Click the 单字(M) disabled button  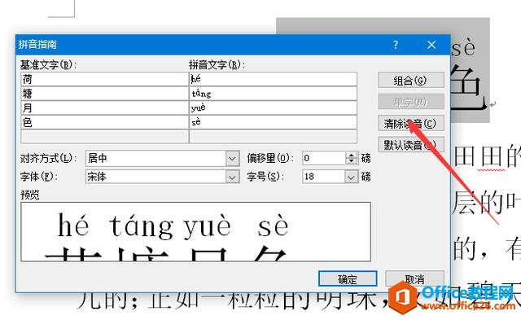coord(411,102)
